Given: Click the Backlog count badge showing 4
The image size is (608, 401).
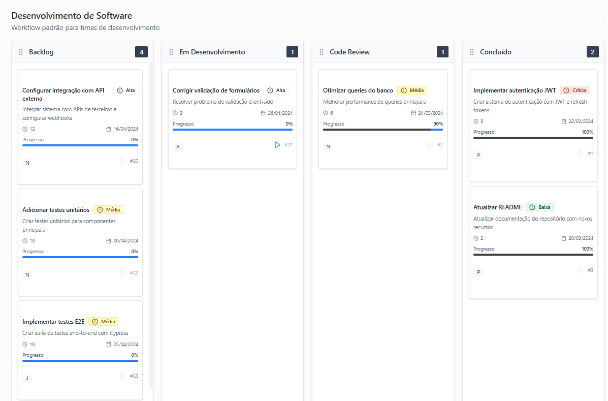Looking at the screenshot, I should point(141,51).
